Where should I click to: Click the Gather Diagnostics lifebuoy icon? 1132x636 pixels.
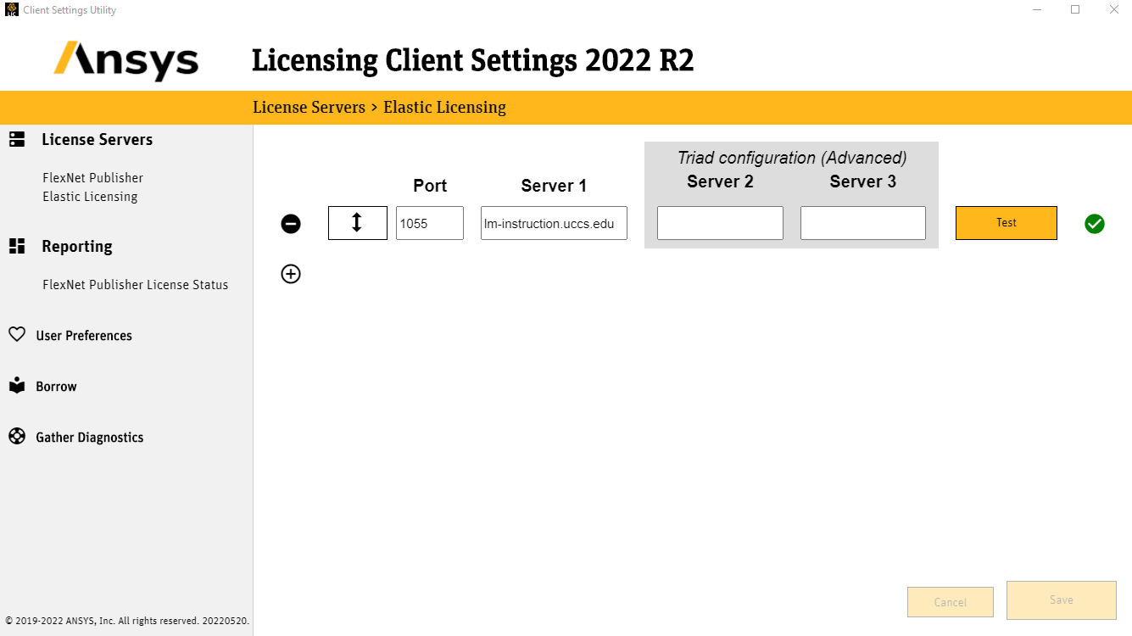pyautogui.click(x=17, y=437)
